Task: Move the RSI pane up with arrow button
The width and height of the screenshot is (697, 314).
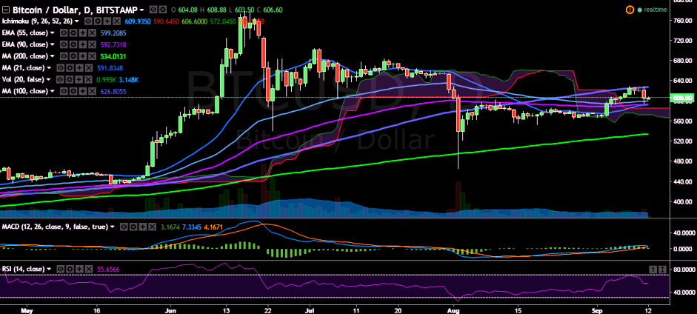Action: 653,269
